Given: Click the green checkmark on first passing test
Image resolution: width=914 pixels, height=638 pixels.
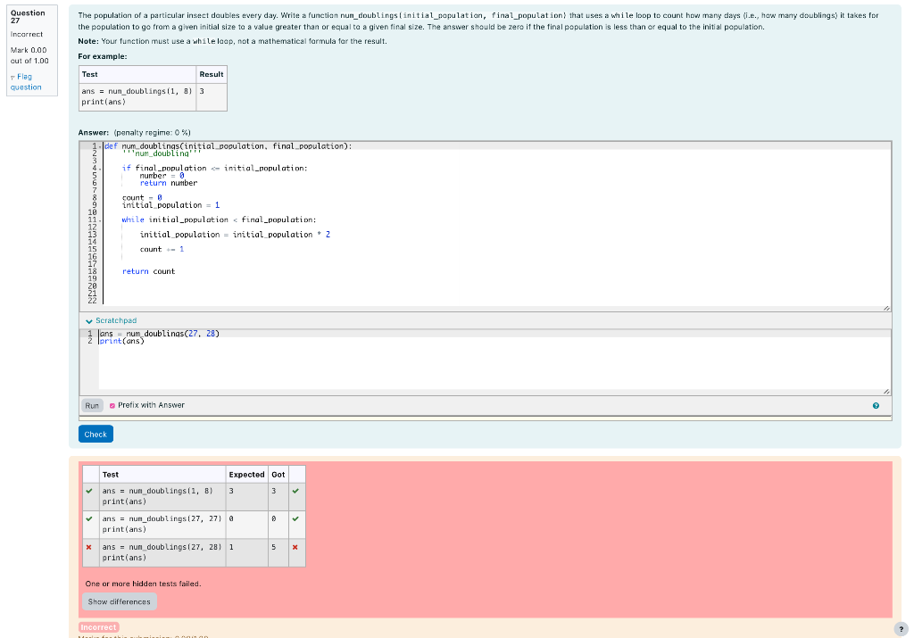Looking at the screenshot, I should click(88, 490).
